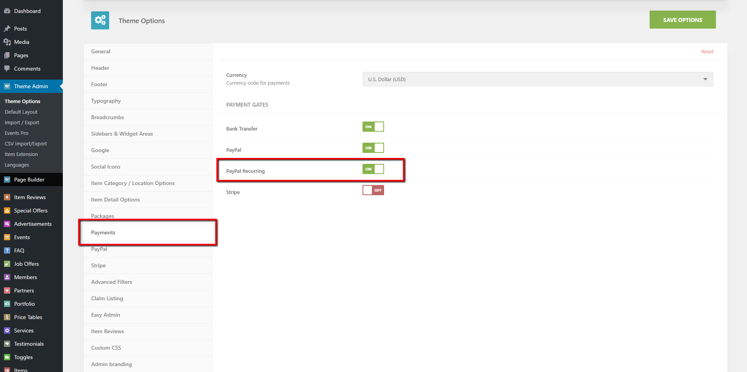Open CSV Import/Export submenu item
Image resolution: width=747 pixels, height=372 pixels.
[26, 144]
